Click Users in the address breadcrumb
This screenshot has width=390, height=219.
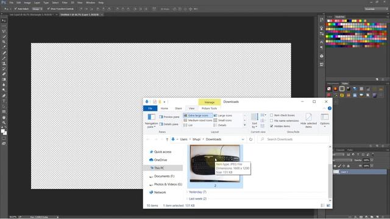point(183,139)
